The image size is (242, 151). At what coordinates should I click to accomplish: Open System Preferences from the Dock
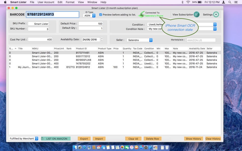point(146,147)
